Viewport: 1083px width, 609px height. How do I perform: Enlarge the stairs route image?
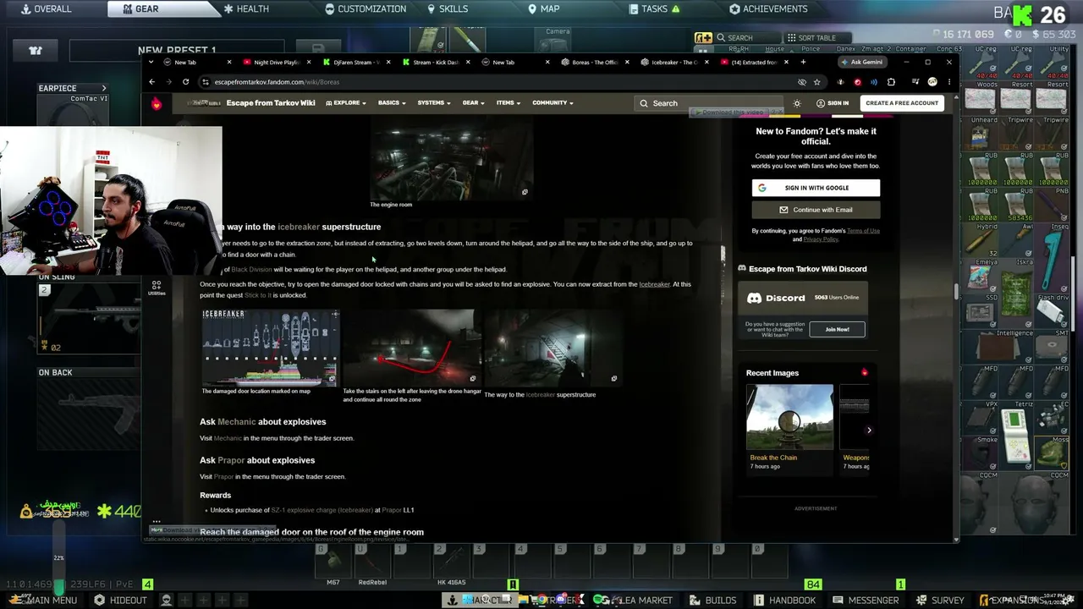click(410, 348)
